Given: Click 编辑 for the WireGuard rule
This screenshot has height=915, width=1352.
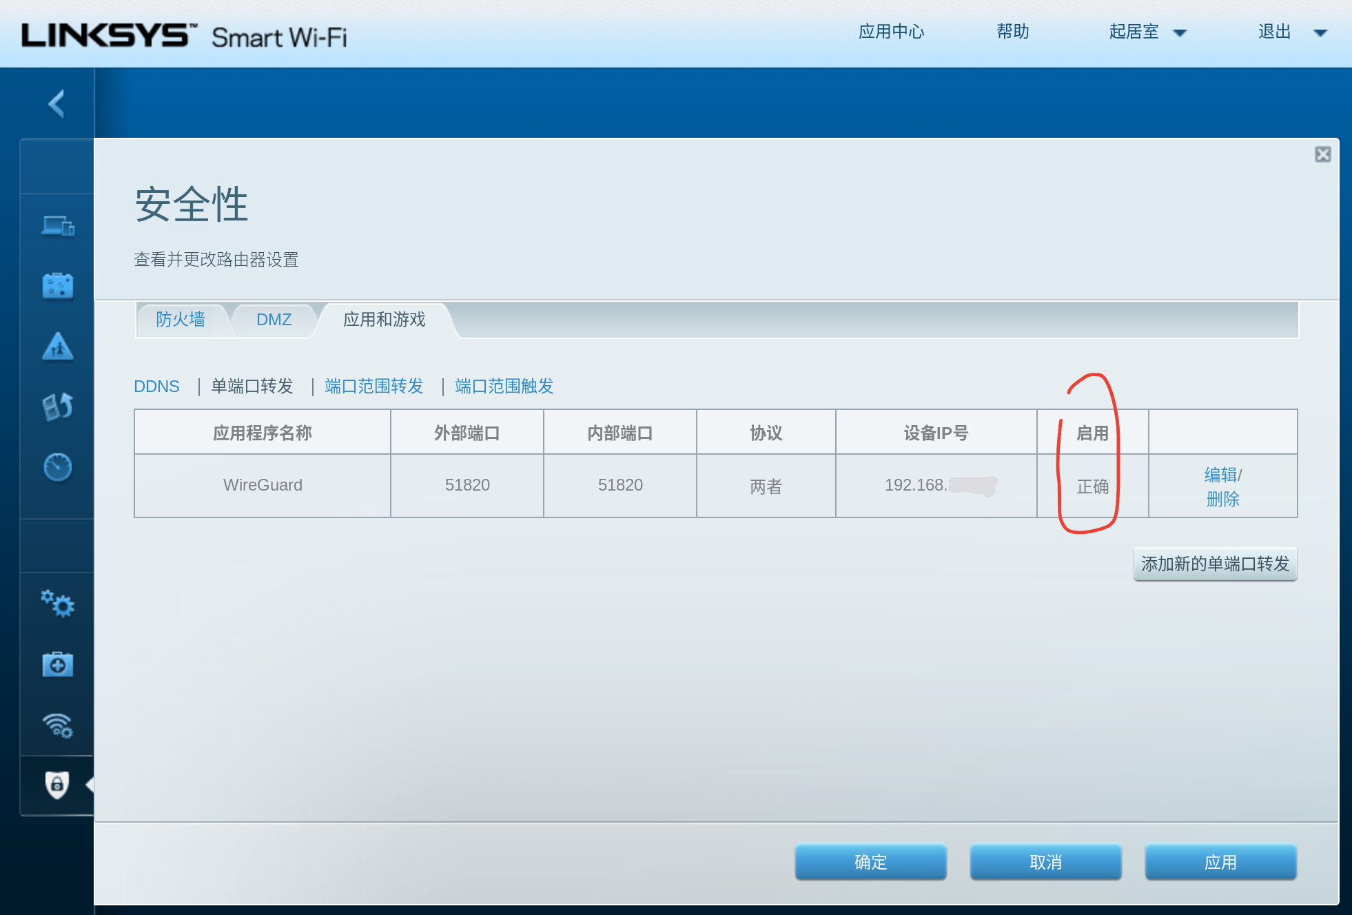Looking at the screenshot, I should point(1220,475).
